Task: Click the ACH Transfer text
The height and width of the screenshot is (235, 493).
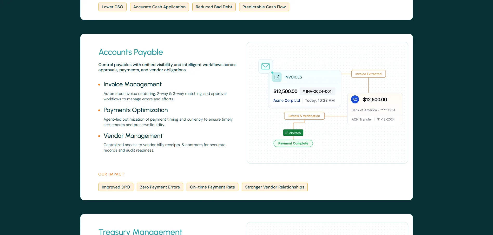Action: 362,120
